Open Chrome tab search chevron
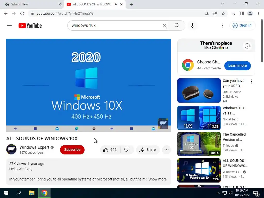Screen dimensions: 264x198 pyautogui.click(x=222, y=4)
